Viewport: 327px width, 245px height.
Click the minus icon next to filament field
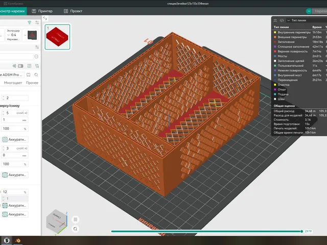36,57
